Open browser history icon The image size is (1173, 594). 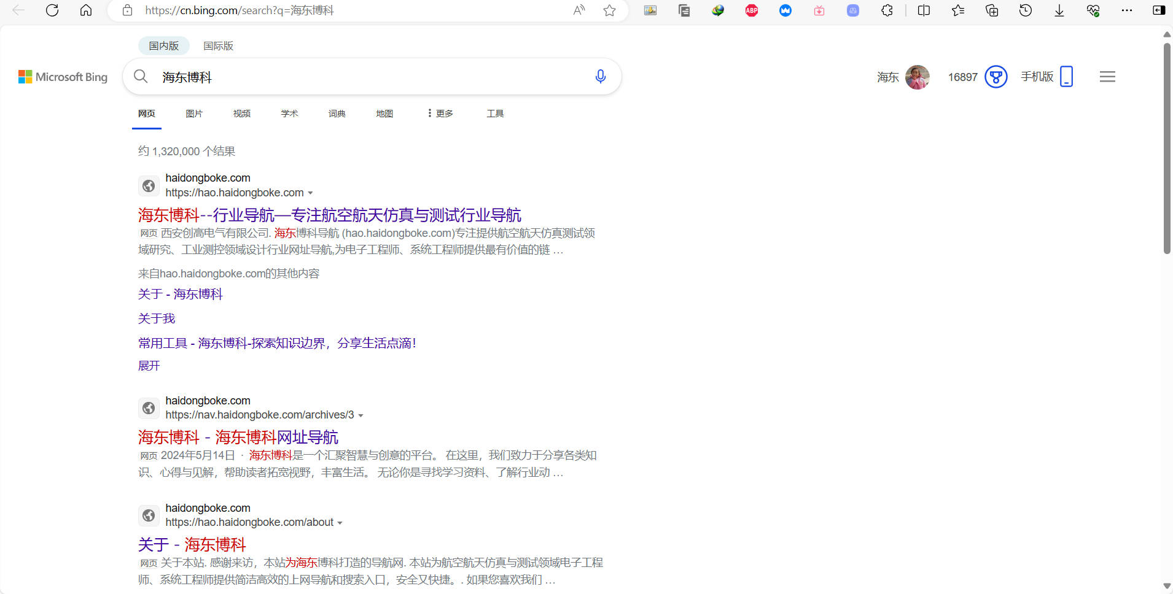1026,10
